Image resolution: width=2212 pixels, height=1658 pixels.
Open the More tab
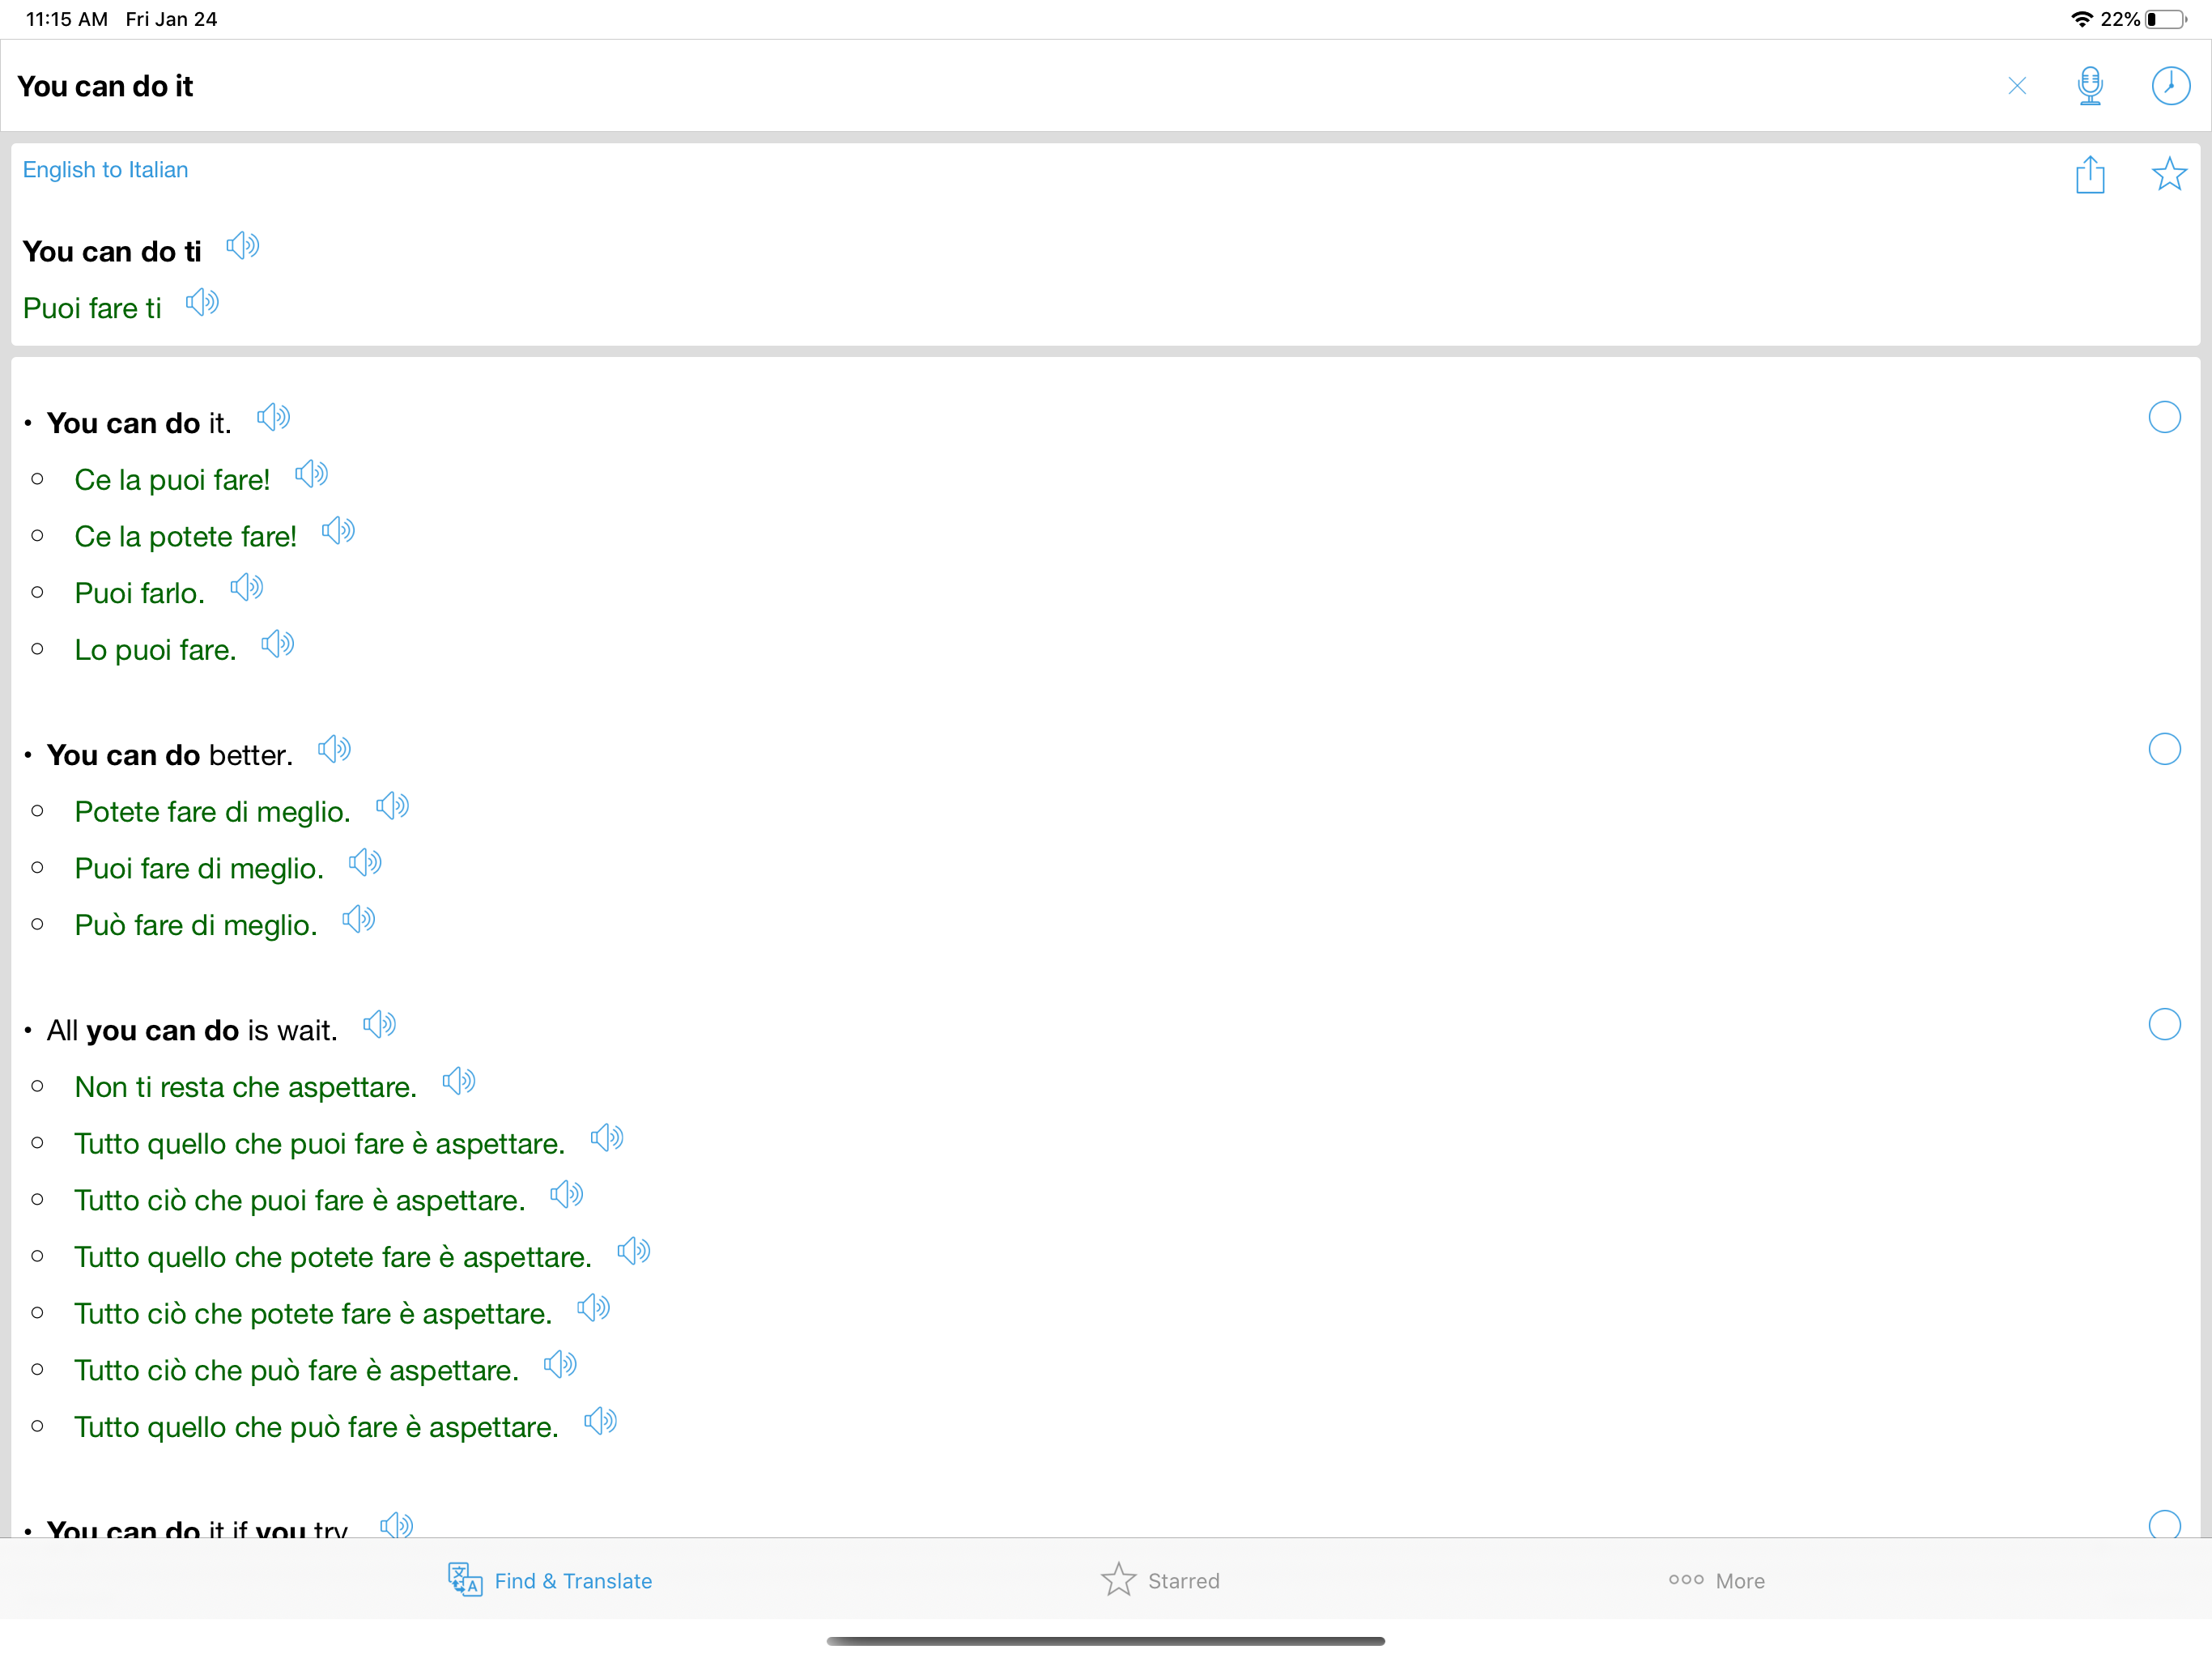pyautogui.click(x=1716, y=1580)
